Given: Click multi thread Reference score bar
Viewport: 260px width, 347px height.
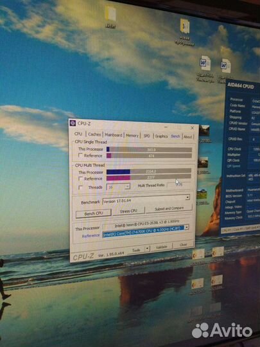Looking at the screenshot, I should coord(149,177).
